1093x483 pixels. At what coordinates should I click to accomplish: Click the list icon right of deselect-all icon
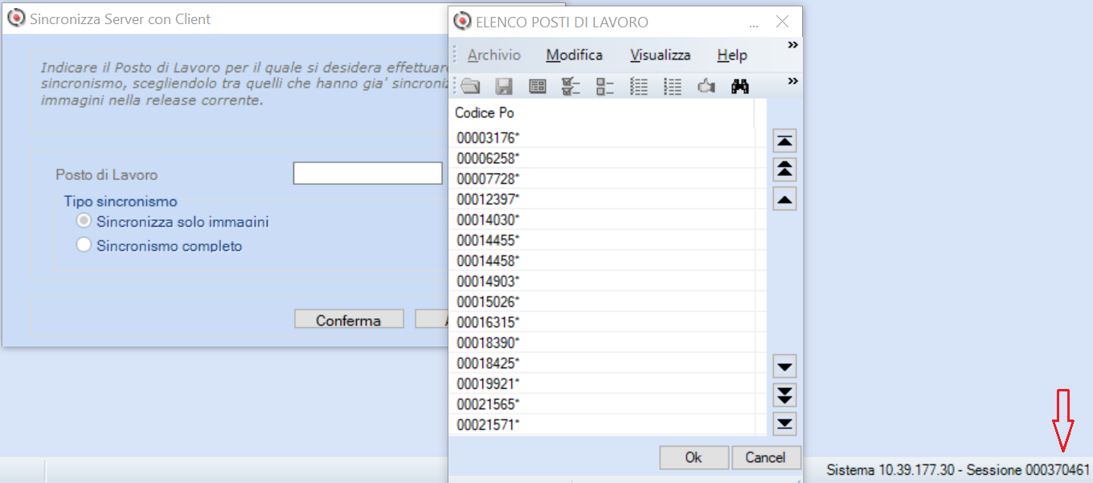coord(639,87)
